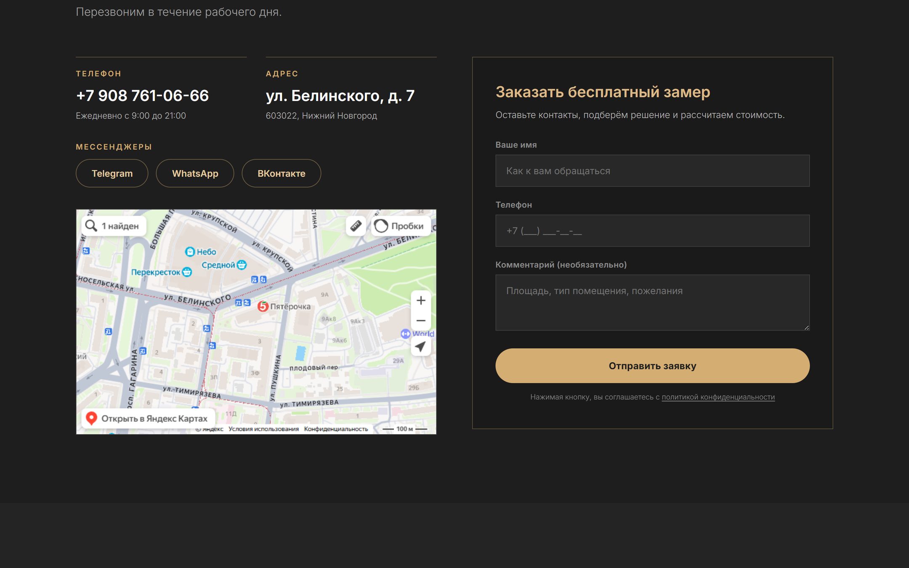Click the Средной shop marker icon
The width and height of the screenshot is (909, 568).
[x=242, y=265]
